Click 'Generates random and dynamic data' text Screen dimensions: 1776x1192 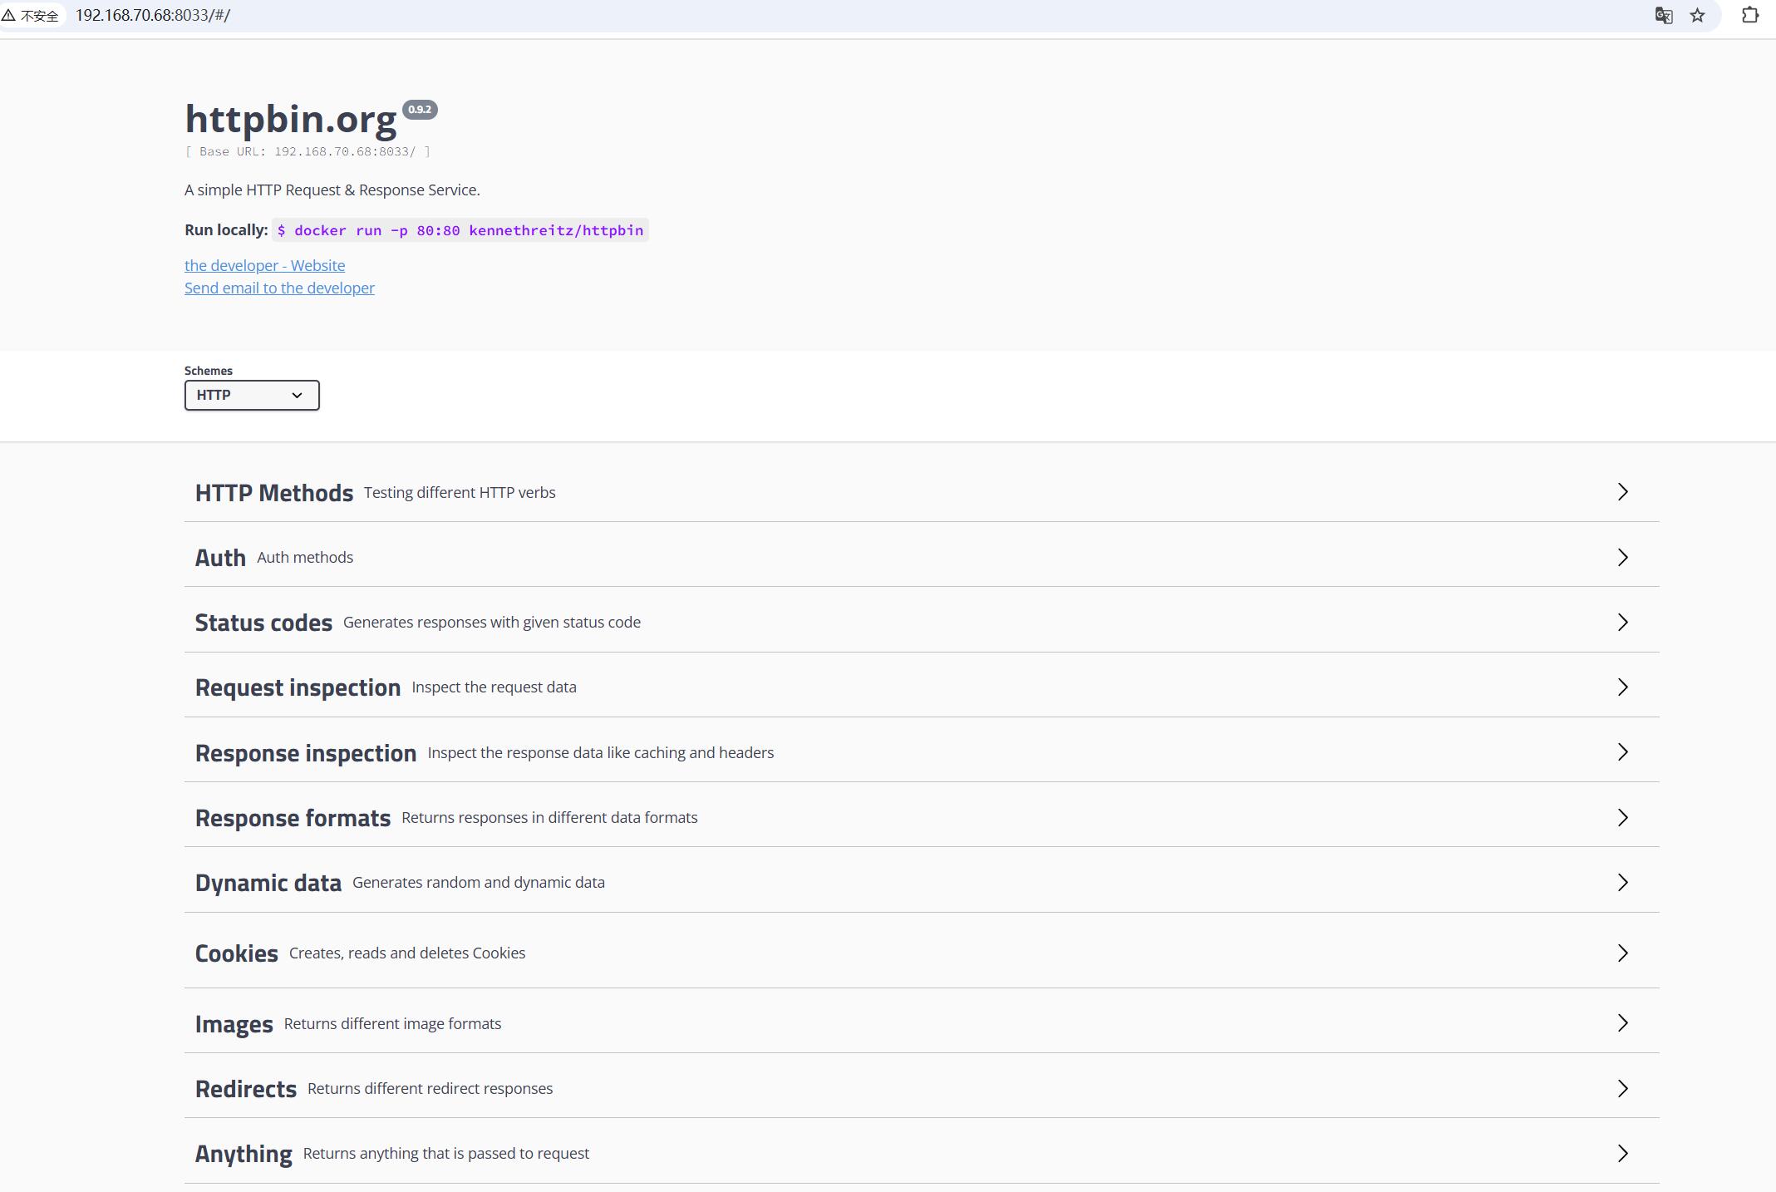[479, 882]
